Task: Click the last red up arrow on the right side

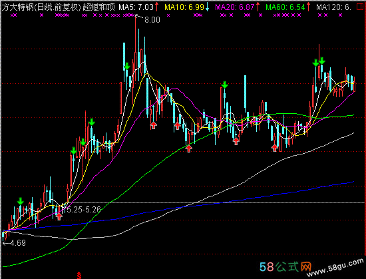Action: coord(274,148)
